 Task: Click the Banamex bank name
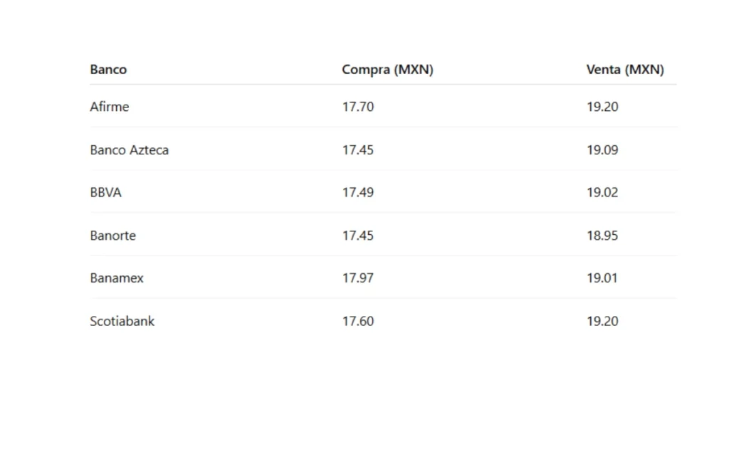(117, 278)
